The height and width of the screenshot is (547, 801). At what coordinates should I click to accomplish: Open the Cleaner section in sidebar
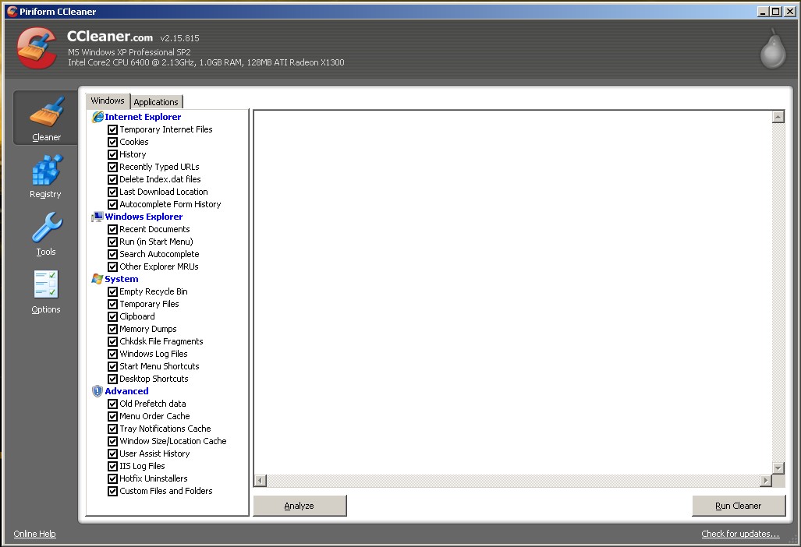pos(46,118)
